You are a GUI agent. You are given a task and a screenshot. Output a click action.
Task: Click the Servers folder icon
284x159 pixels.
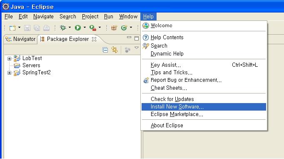tap(17, 66)
